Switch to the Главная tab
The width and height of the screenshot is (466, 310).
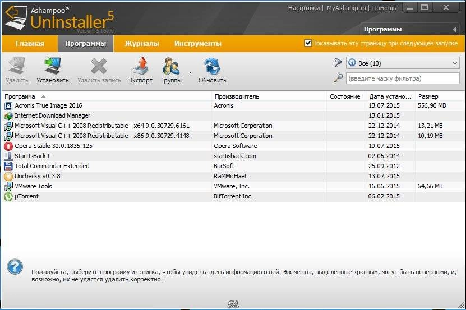(30, 44)
